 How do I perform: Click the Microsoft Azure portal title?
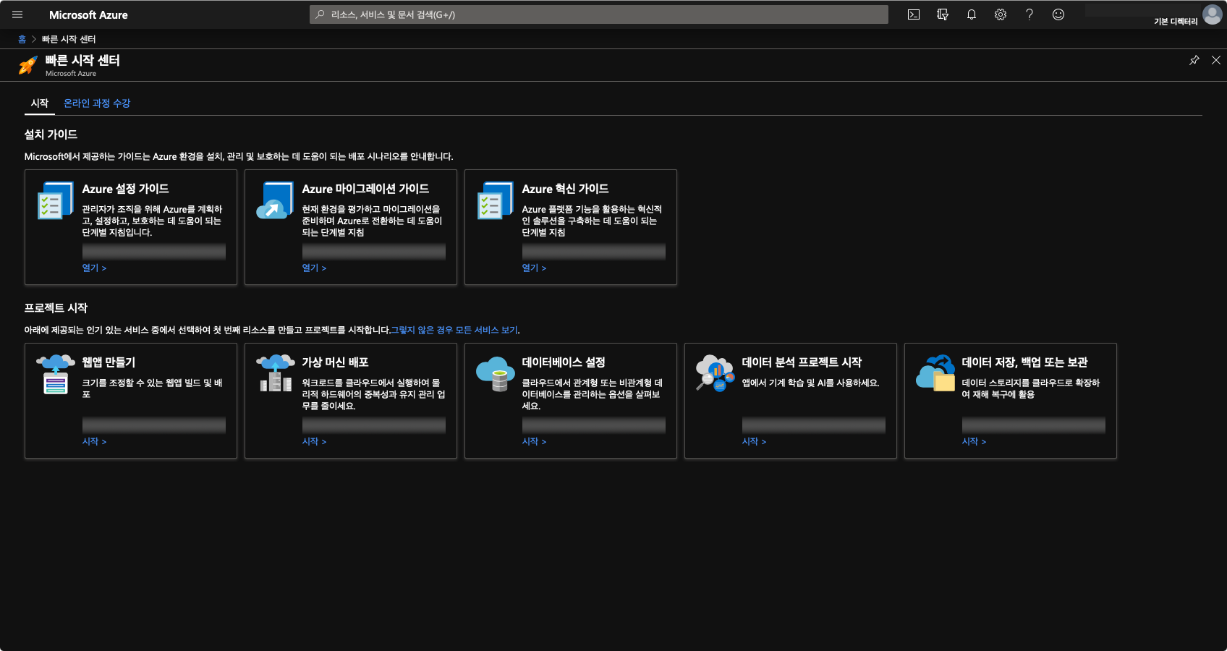pyautogui.click(x=88, y=14)
